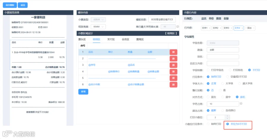Viewport: 267px width, 139px height.
Task: Open the 票尾区 tab
Action: (x=140, y=40)
